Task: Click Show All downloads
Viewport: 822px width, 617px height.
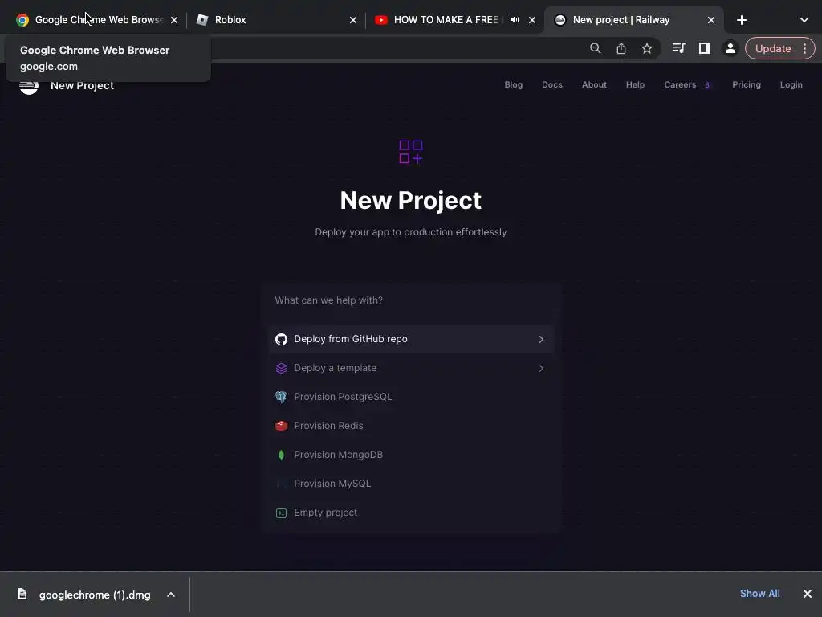Action: coord(759,594)
